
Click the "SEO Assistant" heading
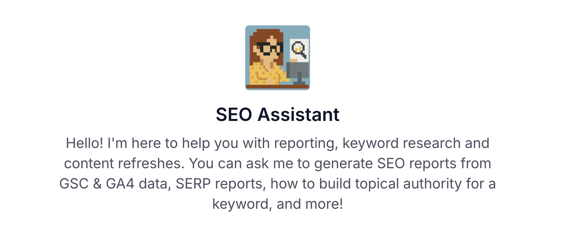tap(277, 115)
